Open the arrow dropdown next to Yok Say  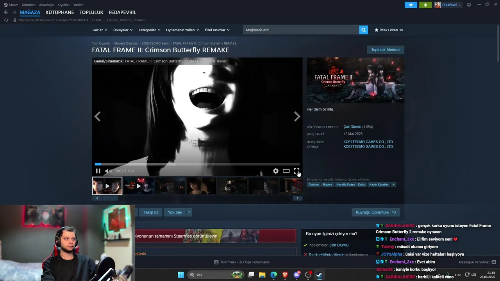pos(189,212)
